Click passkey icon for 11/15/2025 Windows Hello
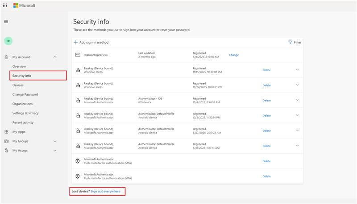Image resolution: width=357 pixels, height=204 pixels. pos(78,70)
